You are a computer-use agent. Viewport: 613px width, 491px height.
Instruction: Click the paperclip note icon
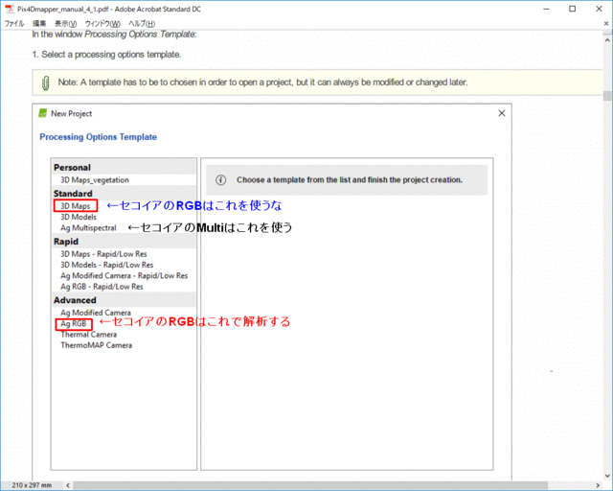(45, 82)
